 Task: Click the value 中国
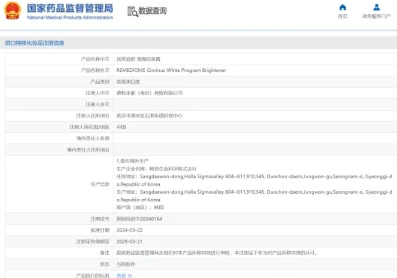point(121,127)
